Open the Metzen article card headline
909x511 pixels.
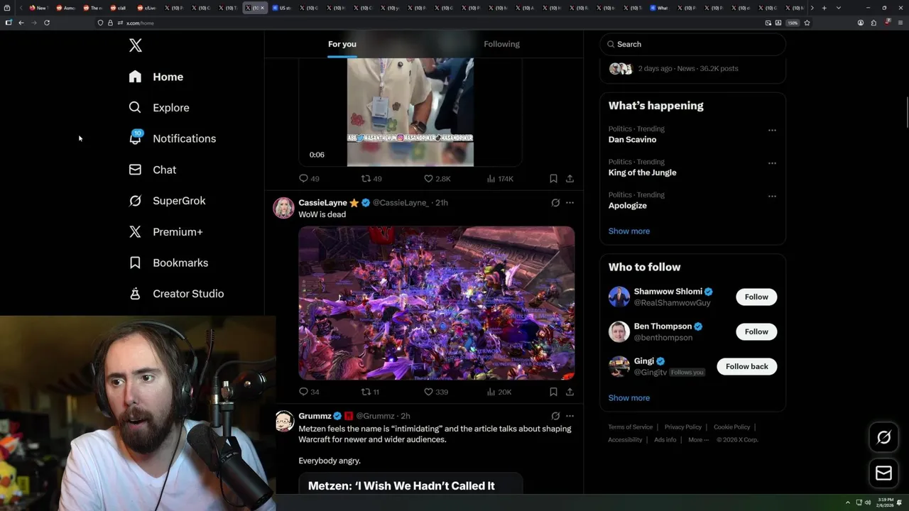pyautogui.click(x=401, y=485)
